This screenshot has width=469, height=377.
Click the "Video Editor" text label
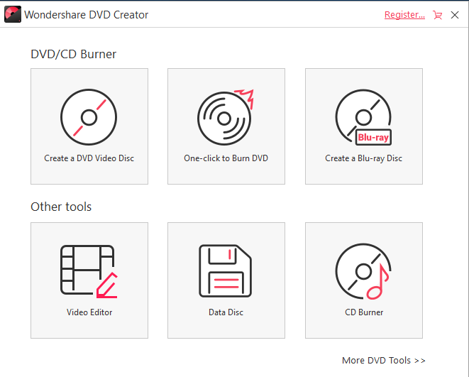pos(89,312)
